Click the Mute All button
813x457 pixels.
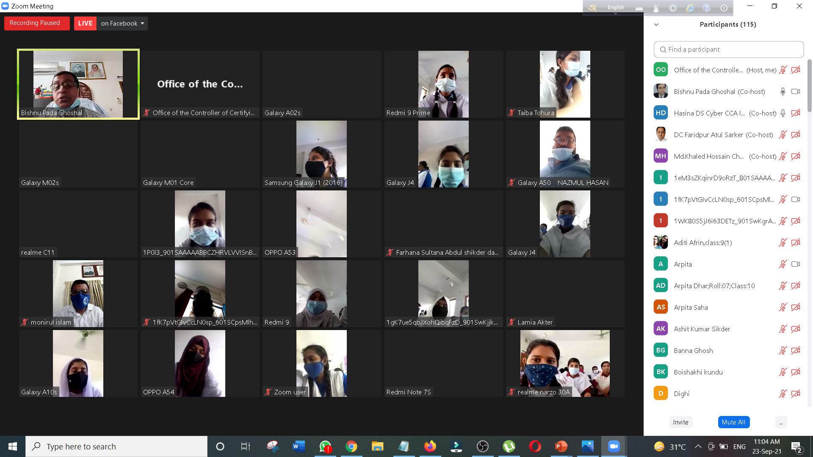pos(733,422)
